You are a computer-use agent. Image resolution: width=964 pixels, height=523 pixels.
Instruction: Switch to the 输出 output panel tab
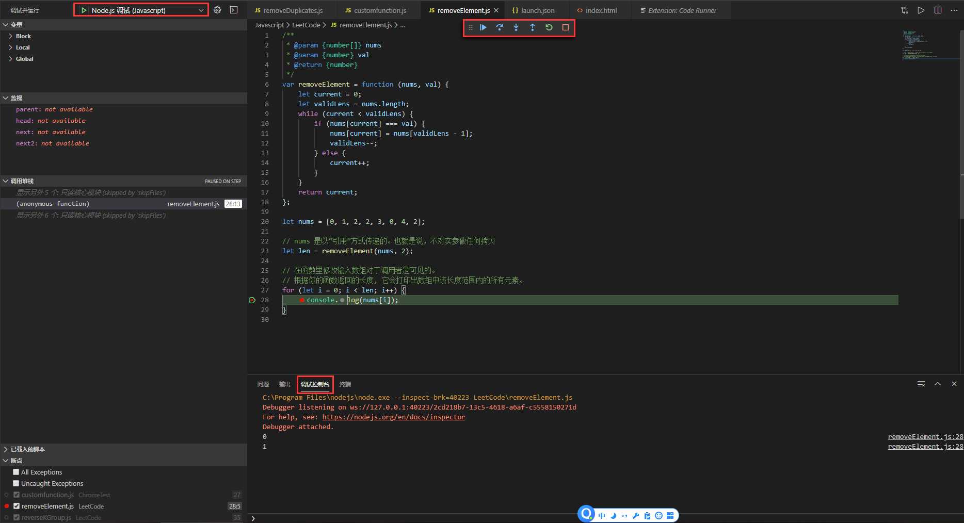pyautogui.click(x=285, y=384)
